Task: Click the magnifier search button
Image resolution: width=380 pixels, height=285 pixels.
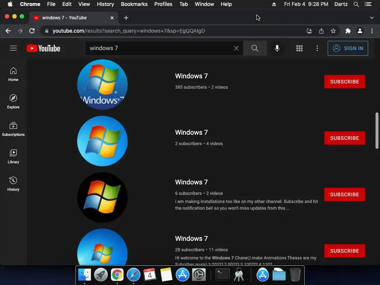Action: click(x=255, y=48)
